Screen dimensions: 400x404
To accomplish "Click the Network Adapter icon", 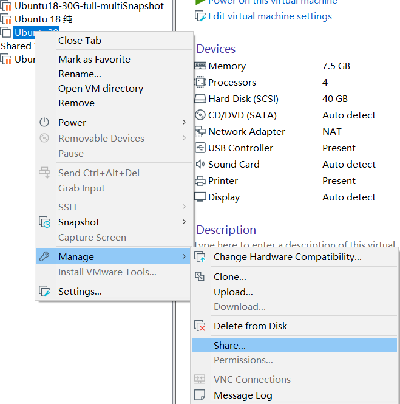I will point(200,131).
